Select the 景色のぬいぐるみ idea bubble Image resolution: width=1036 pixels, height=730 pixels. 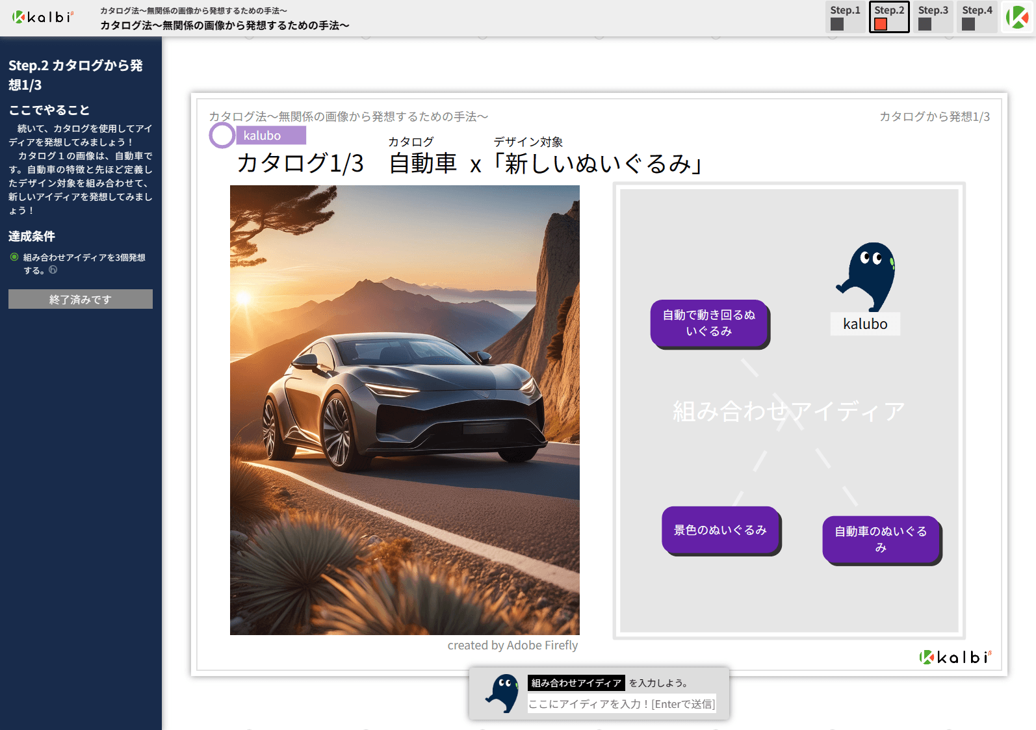(x=720, y=530)
